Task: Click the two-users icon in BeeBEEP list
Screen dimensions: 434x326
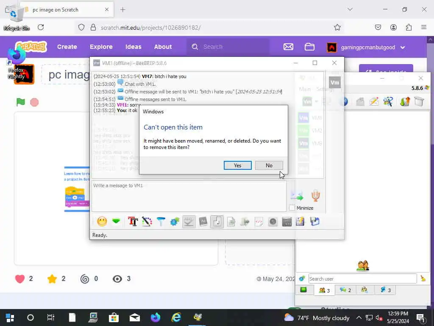Action: point(363,266)
